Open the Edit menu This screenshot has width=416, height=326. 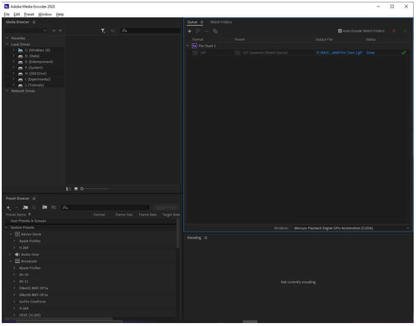click(17, 14)
